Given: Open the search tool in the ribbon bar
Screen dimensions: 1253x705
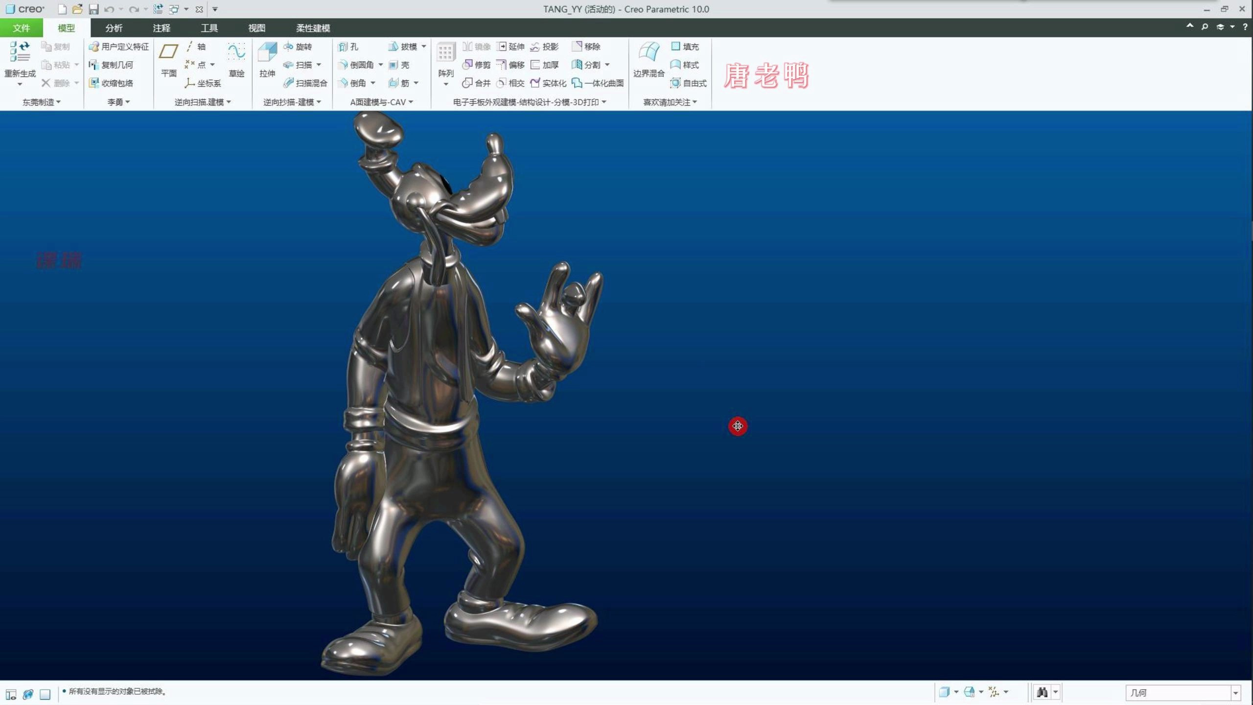Looking at the screenshot, I should 1205,27.
